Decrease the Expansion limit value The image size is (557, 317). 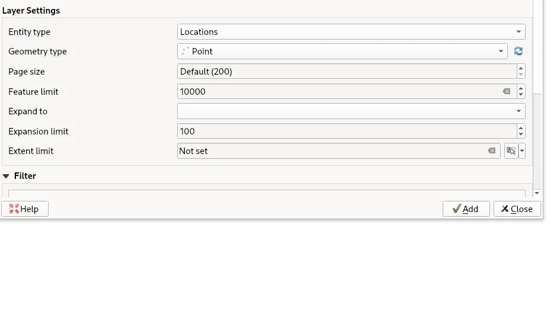(521, 135)
